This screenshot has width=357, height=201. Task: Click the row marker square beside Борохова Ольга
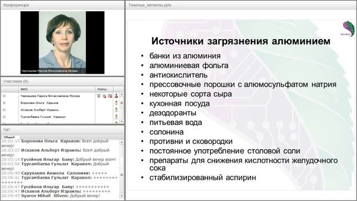click(x=4, y=103)
